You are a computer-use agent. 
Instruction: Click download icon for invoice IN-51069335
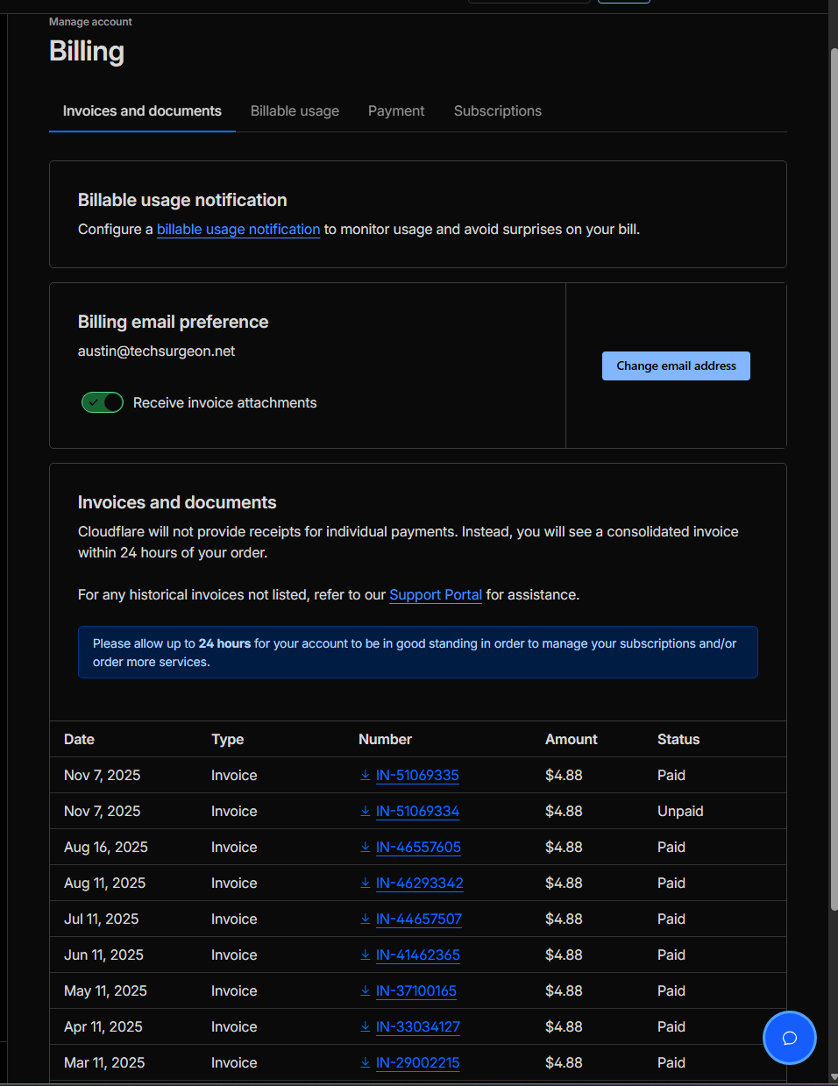[366, 775]
